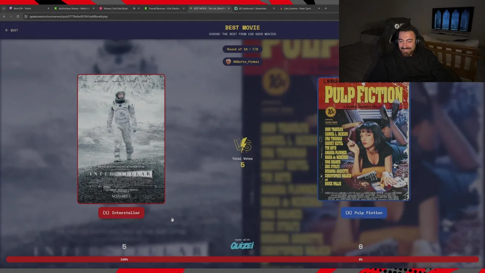The height and width of the screenshot is (273, 485).
Task: Close the Streamlabs Dashboard tab
Action: point(274,8)
